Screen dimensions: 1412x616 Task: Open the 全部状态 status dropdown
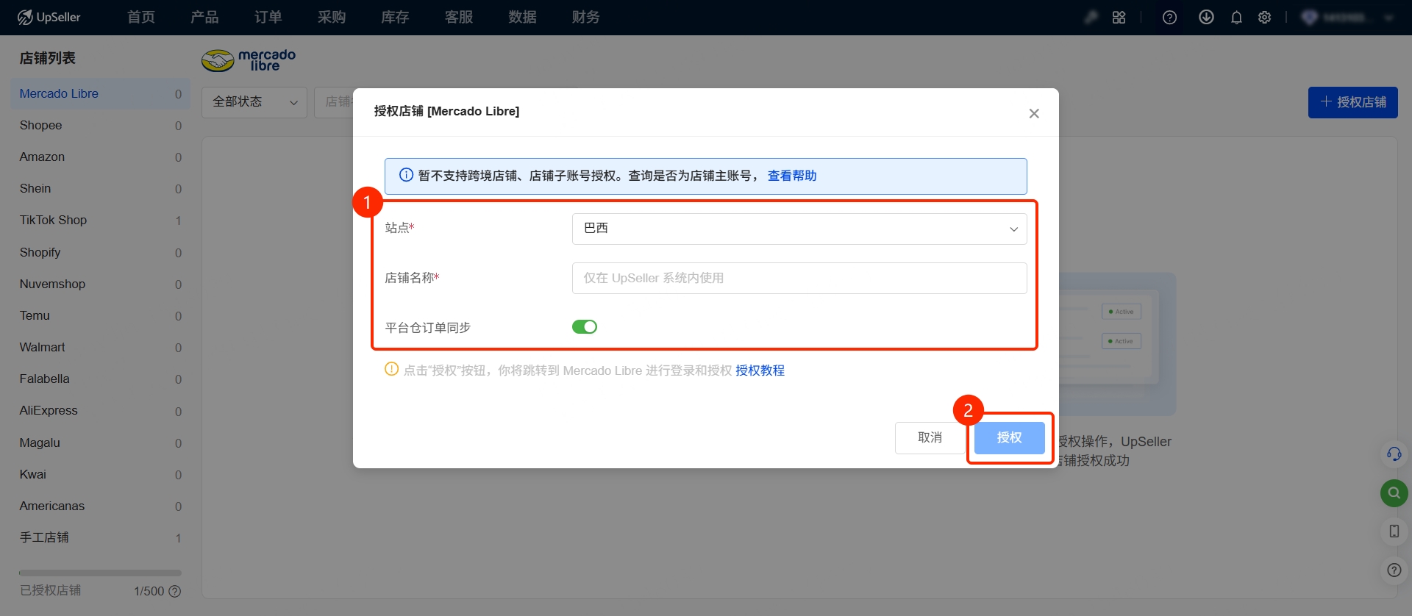tap(254, 102)
